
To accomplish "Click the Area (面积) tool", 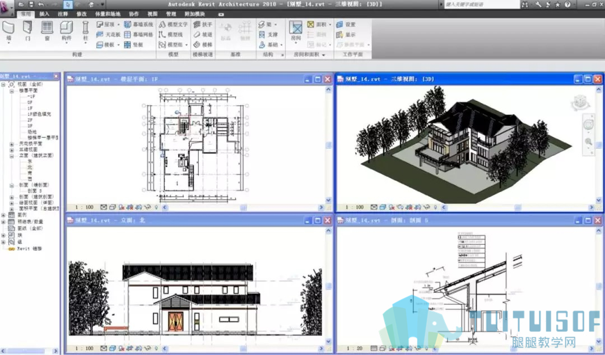I will 317,24.
